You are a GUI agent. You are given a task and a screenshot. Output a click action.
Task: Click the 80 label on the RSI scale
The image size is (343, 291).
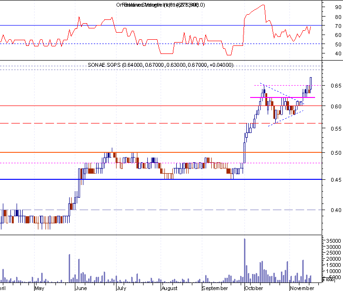pyautogui.click(x=338, y=17)
